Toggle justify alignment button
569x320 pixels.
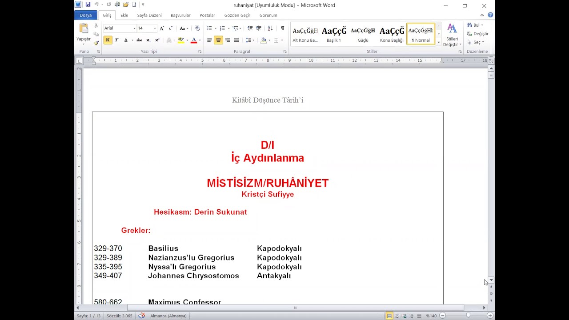[236, 40]
